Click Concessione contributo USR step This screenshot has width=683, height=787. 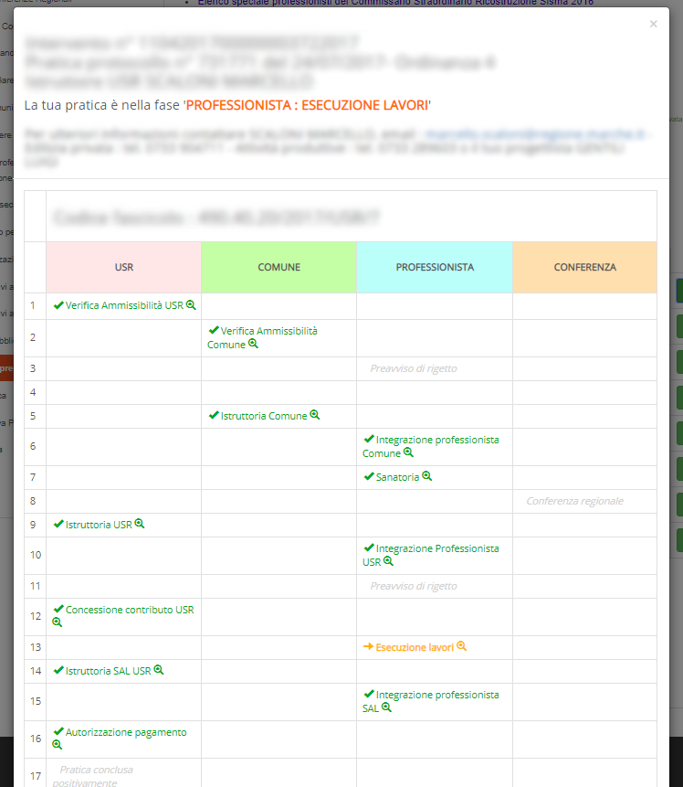130,610
